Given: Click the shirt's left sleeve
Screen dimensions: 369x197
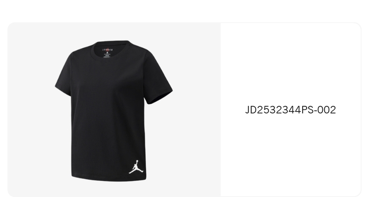Looking at the screenshot, I should [x=64, y=75].
